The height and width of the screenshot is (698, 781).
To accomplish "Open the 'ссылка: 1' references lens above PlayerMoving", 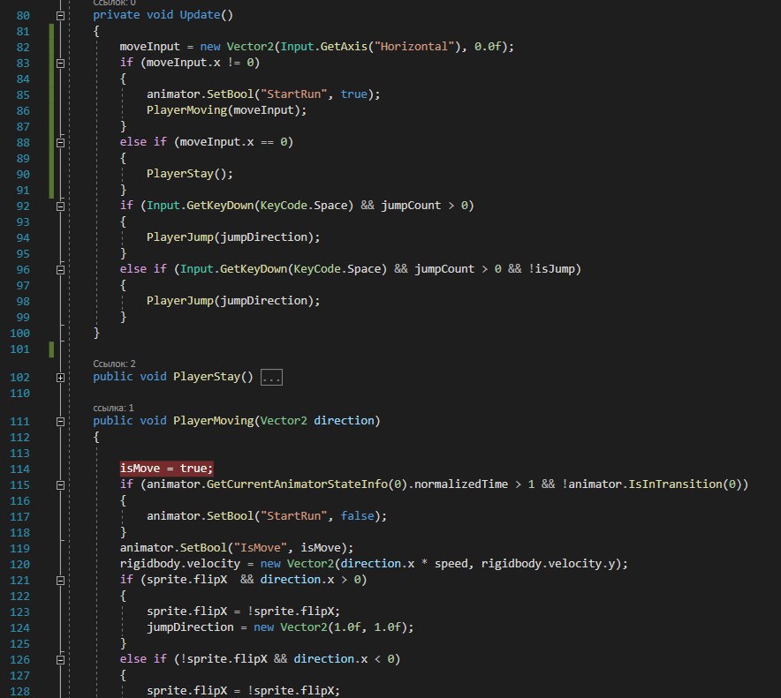I will [x=113, y=408].
